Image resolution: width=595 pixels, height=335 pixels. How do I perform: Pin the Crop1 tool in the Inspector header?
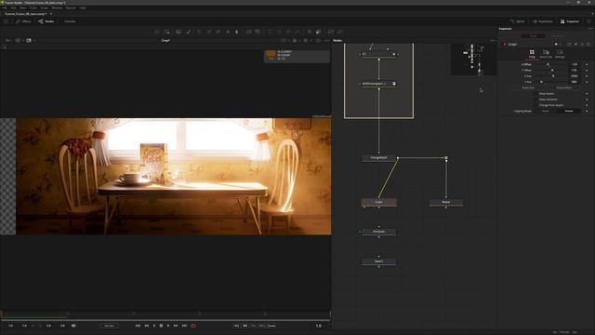(575, 44)
